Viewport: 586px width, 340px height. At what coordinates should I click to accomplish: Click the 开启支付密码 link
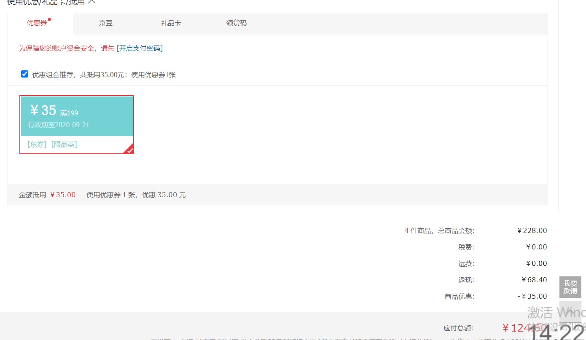(x=140, y=48)
